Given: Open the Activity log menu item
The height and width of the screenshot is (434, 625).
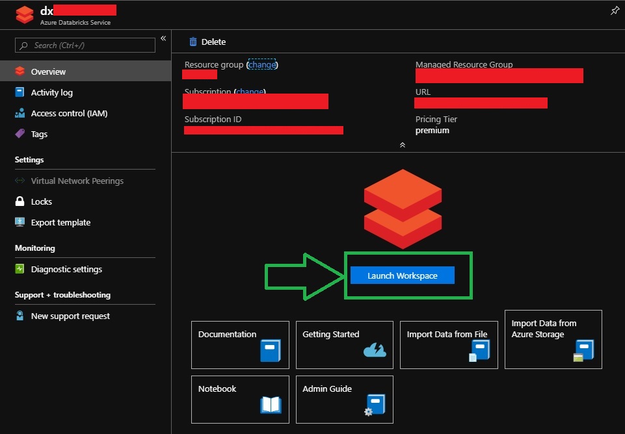Looking at the screenshot, I should pos(51,92).
